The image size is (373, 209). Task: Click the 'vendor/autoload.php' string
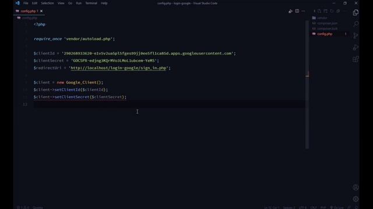[x=88, y=39]
